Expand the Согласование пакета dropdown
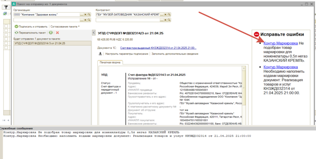 (65, 26)
